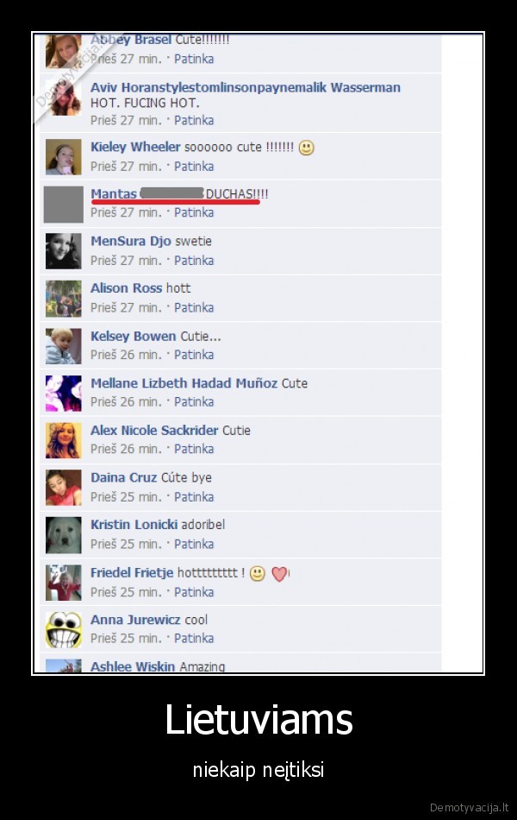This screenshot has width=517, height=820.
Task: Open Mellane Lizbeth Hadad Muñoz profile link
Action: point(184,383)
